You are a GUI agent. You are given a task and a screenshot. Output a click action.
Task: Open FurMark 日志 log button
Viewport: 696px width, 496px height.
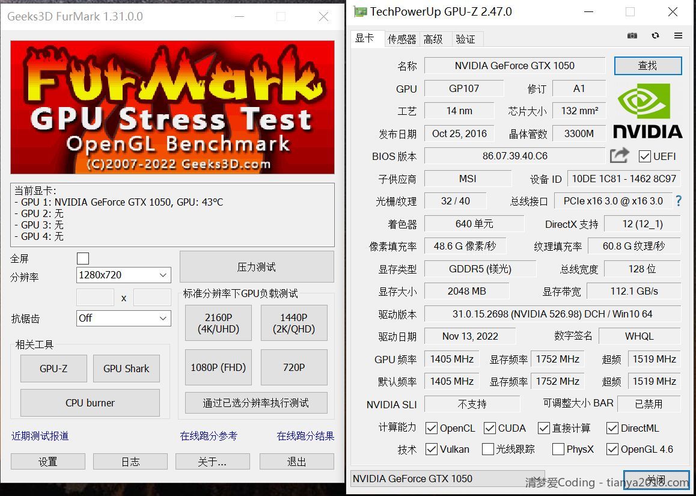130,462
